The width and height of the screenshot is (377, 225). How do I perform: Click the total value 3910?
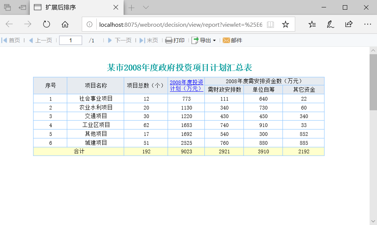pos(263,151)
